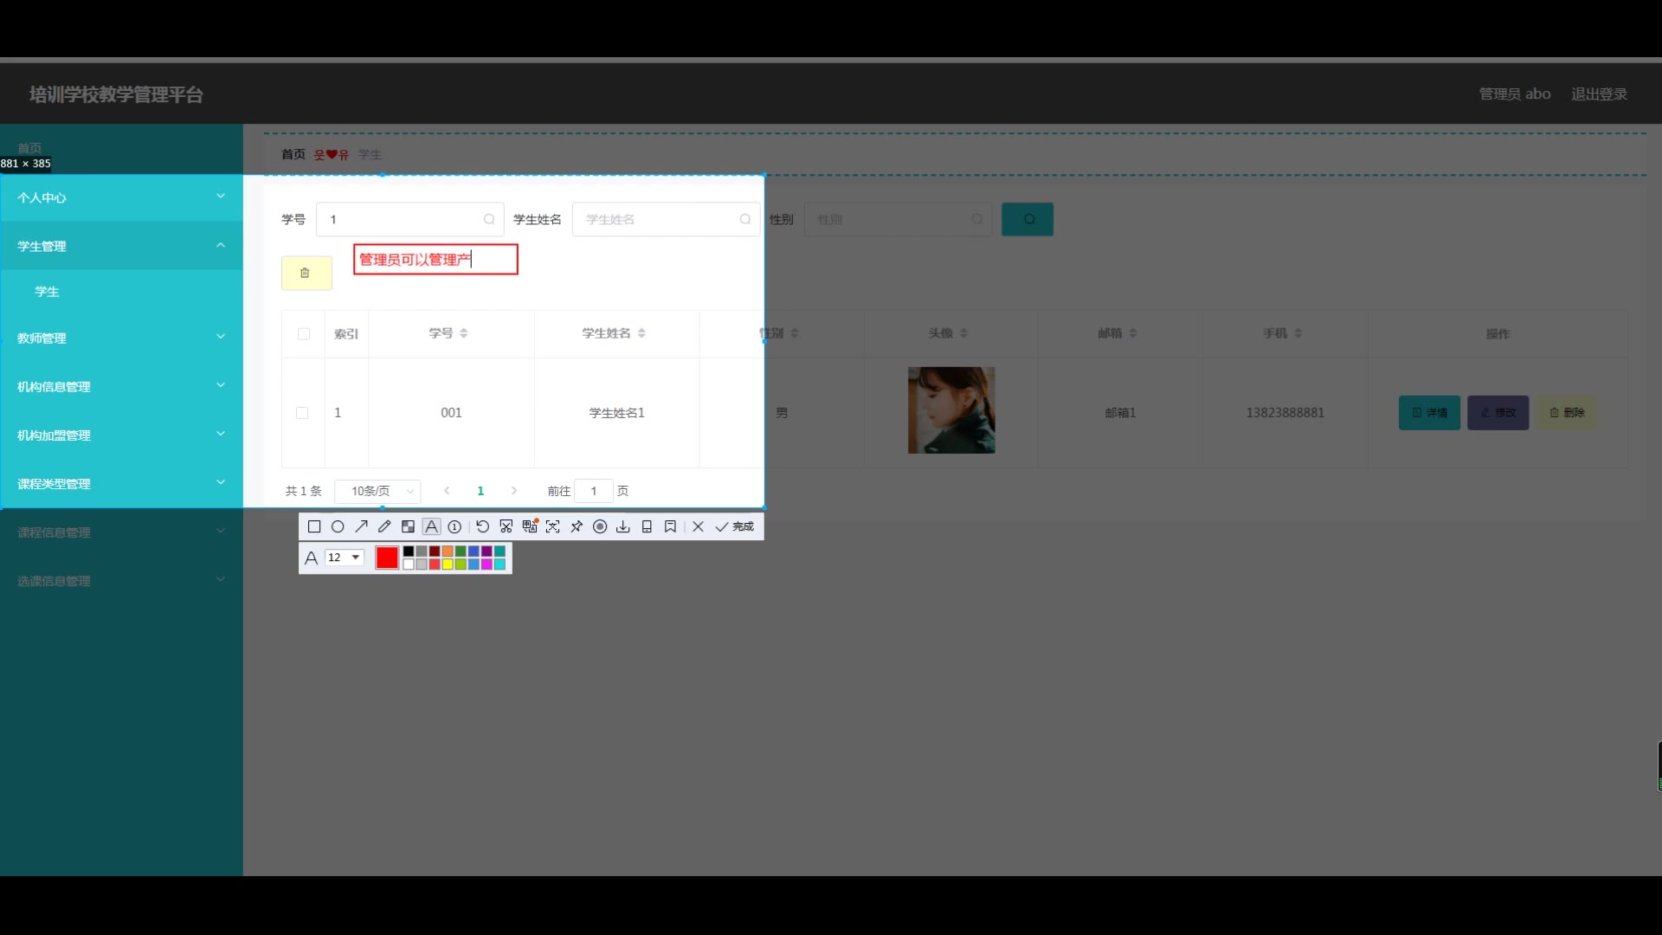Select the ellipse annotation tool

click(x=338, y=526)
